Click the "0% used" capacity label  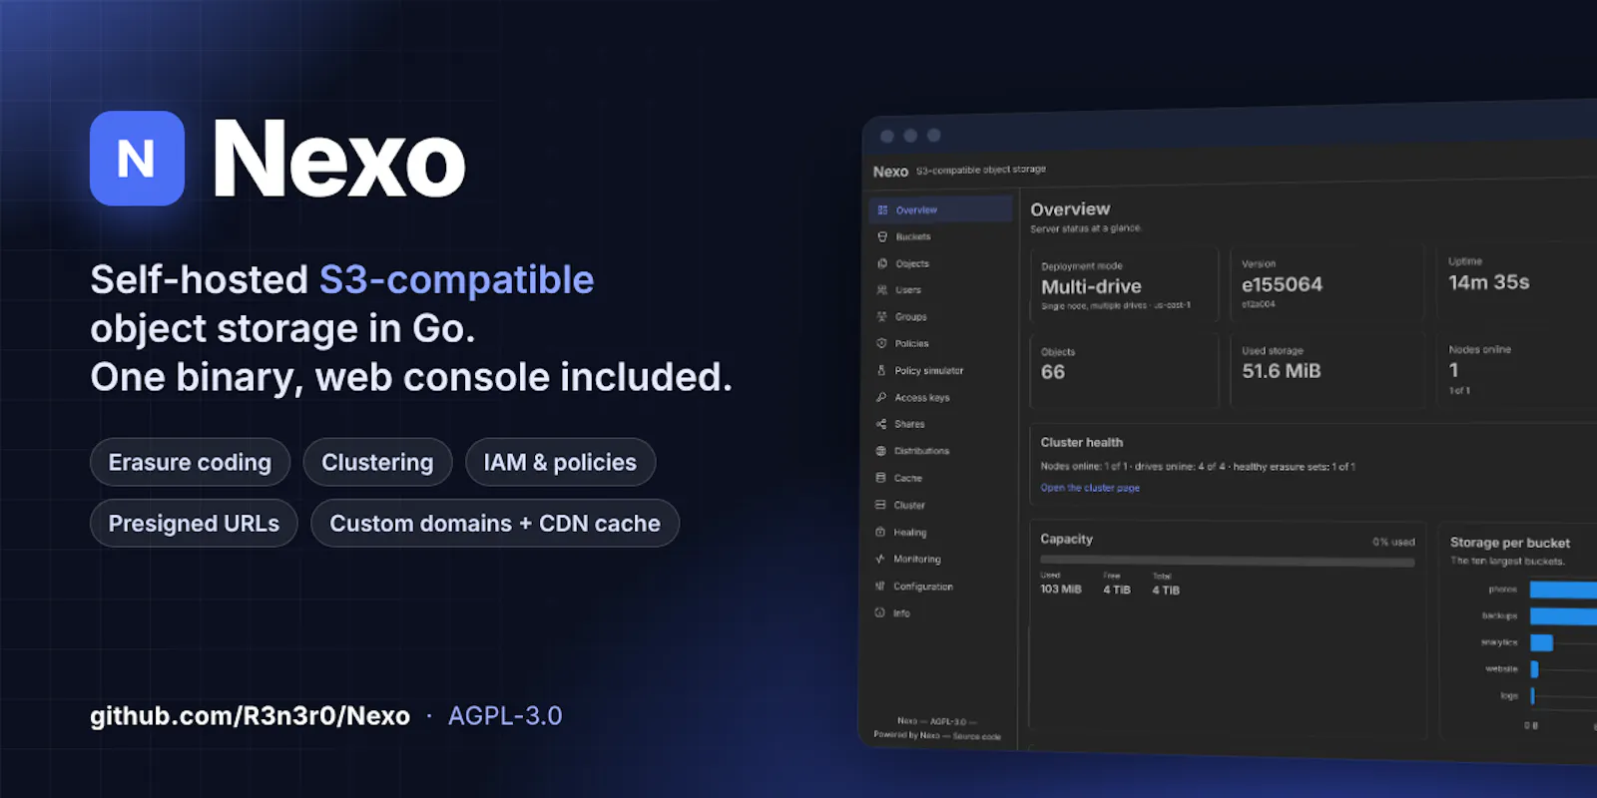tap(1393, 542)
